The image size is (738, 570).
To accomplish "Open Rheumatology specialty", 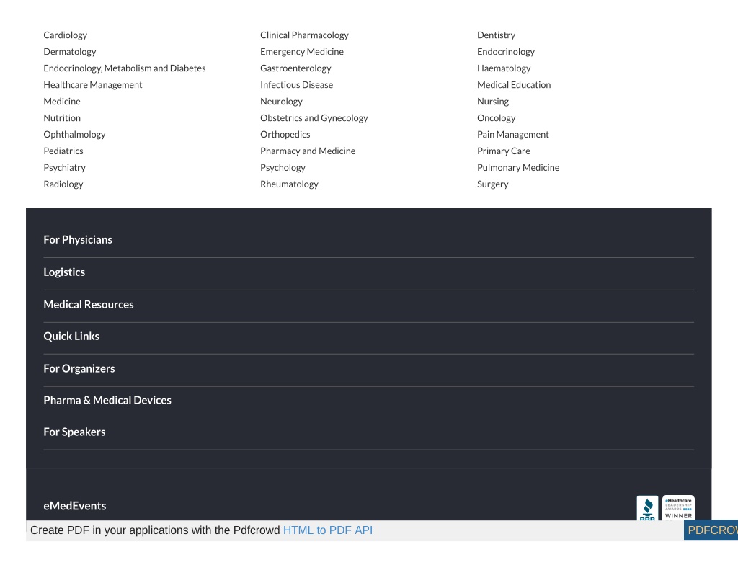I will click(x=290, y=184).
